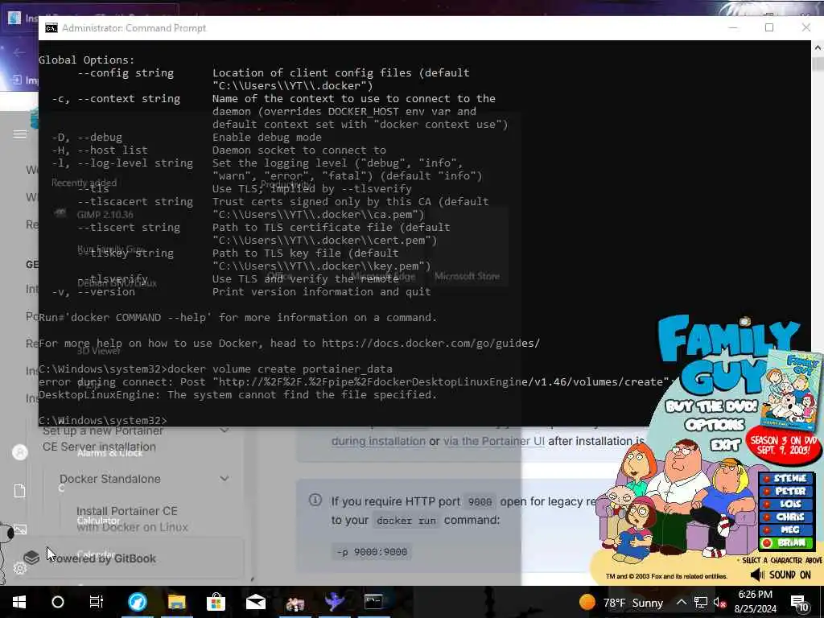
Task: Open Install Portainer CE with Docker on Linux
Action: 132,519
